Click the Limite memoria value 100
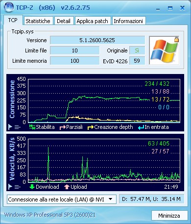This screenshot has width=191, height=224. [x=74, y=61]
